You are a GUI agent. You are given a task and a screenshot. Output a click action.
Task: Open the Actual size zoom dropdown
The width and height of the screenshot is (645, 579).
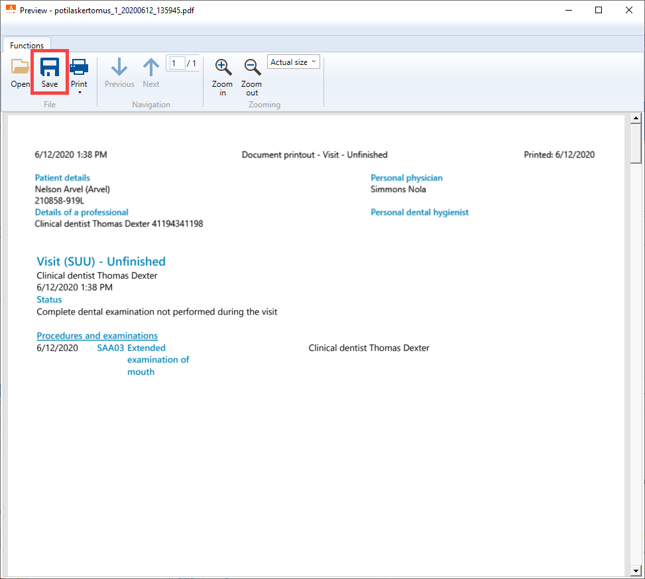point(293,62)
